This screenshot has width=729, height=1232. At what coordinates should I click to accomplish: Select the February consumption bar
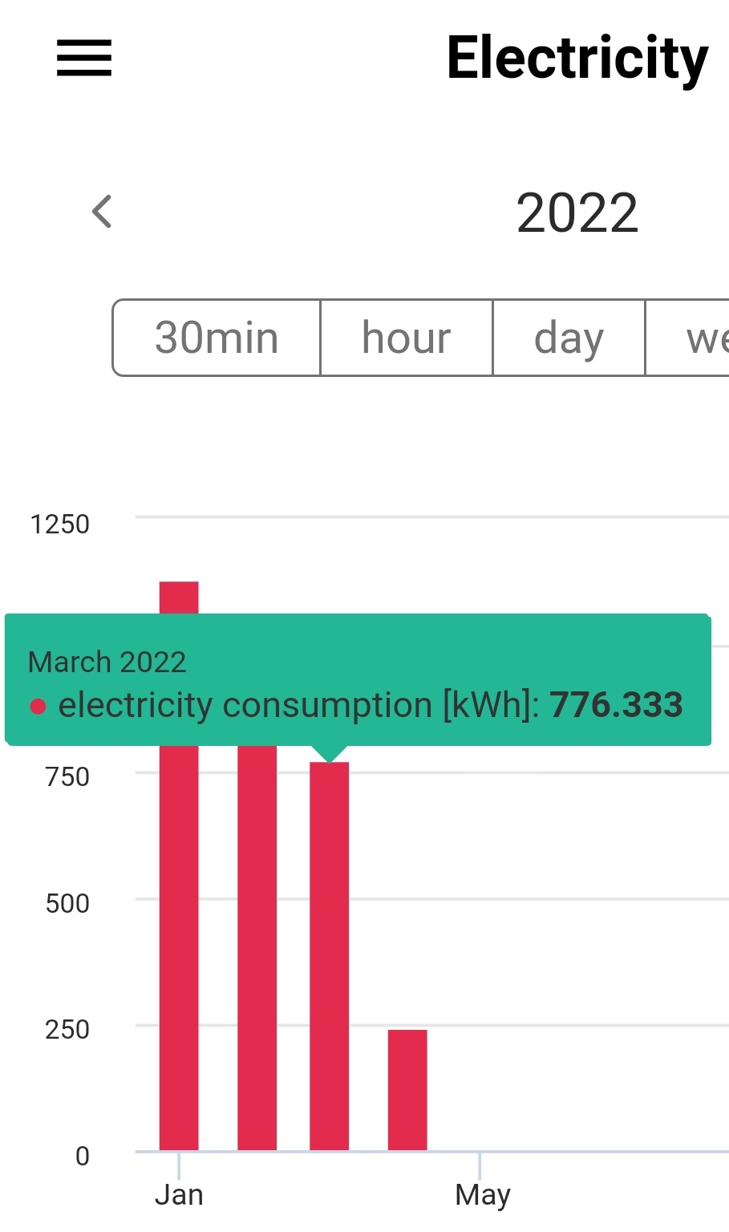point(257,948)
